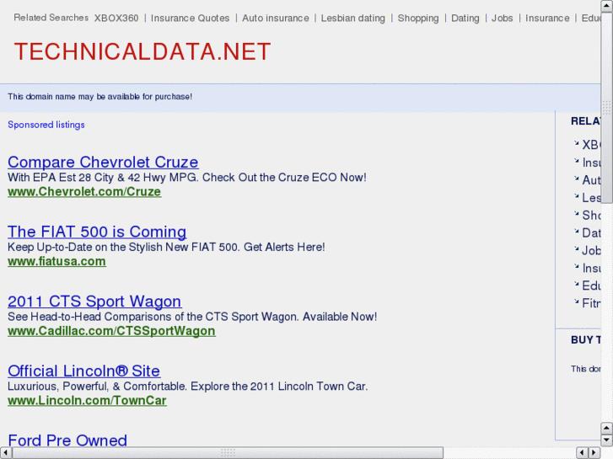Open the sidebar Aut related link
Viewport: 613px width, 459px height.
tap(591, 180)
